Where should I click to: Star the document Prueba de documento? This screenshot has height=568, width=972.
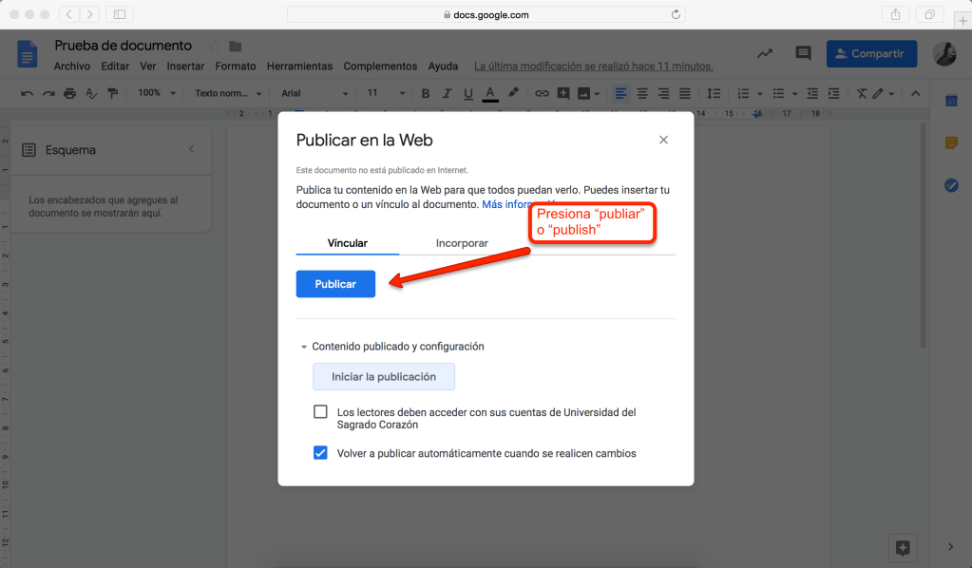[x=214, y=46]
